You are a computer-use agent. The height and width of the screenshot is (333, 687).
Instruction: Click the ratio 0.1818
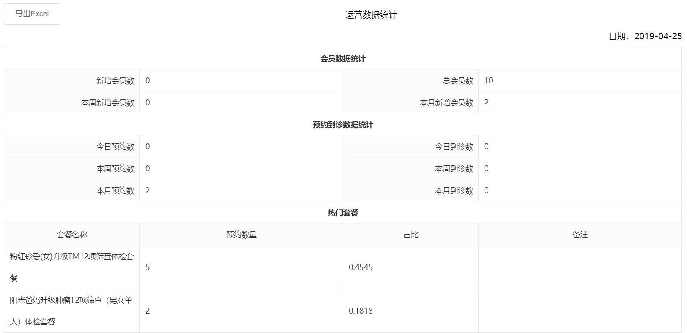point(361,311)
